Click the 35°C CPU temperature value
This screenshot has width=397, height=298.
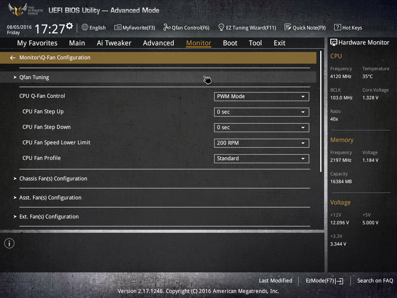coord(368,76)
